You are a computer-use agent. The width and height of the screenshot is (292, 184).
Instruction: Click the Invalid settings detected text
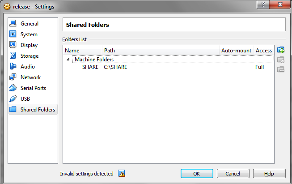coord(87,174)
